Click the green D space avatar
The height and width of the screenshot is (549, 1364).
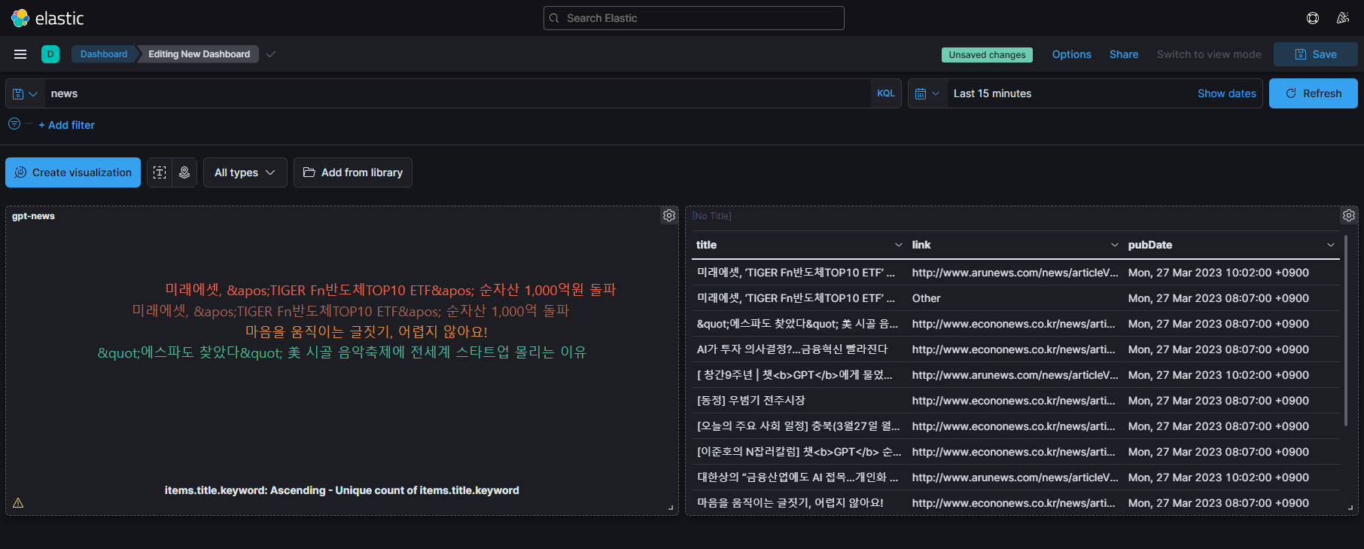[x=50, y=54]
